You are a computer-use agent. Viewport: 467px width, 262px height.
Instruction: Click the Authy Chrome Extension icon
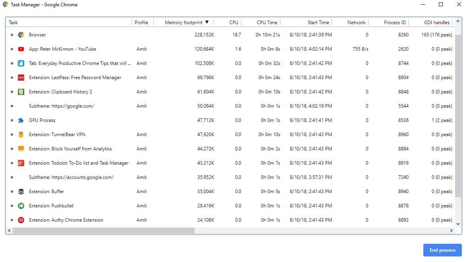click(x=21, y=220)
